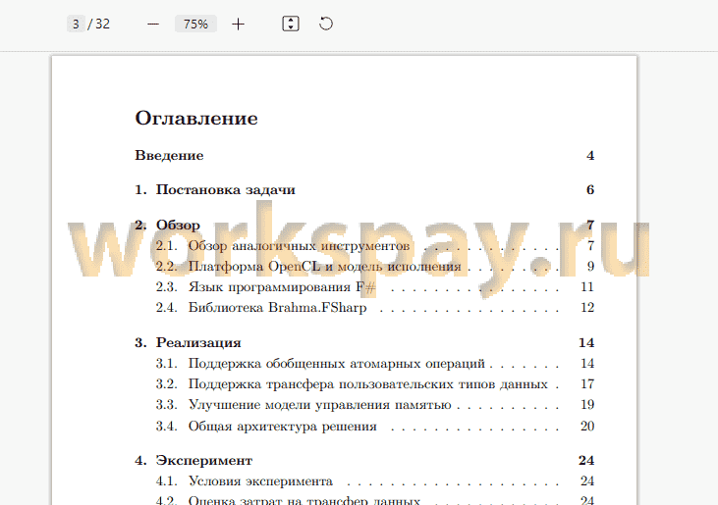The width and height of the screenshot is (718, 505).
Task: Open chapter 2 Обзор entry
Action: tap(167, 225)
